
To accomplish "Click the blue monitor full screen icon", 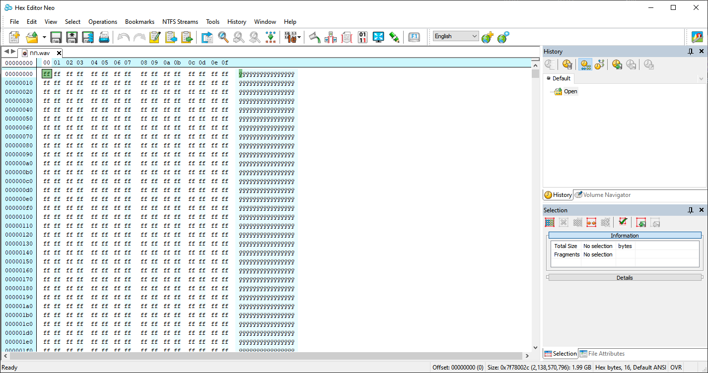I will [378, 37].
